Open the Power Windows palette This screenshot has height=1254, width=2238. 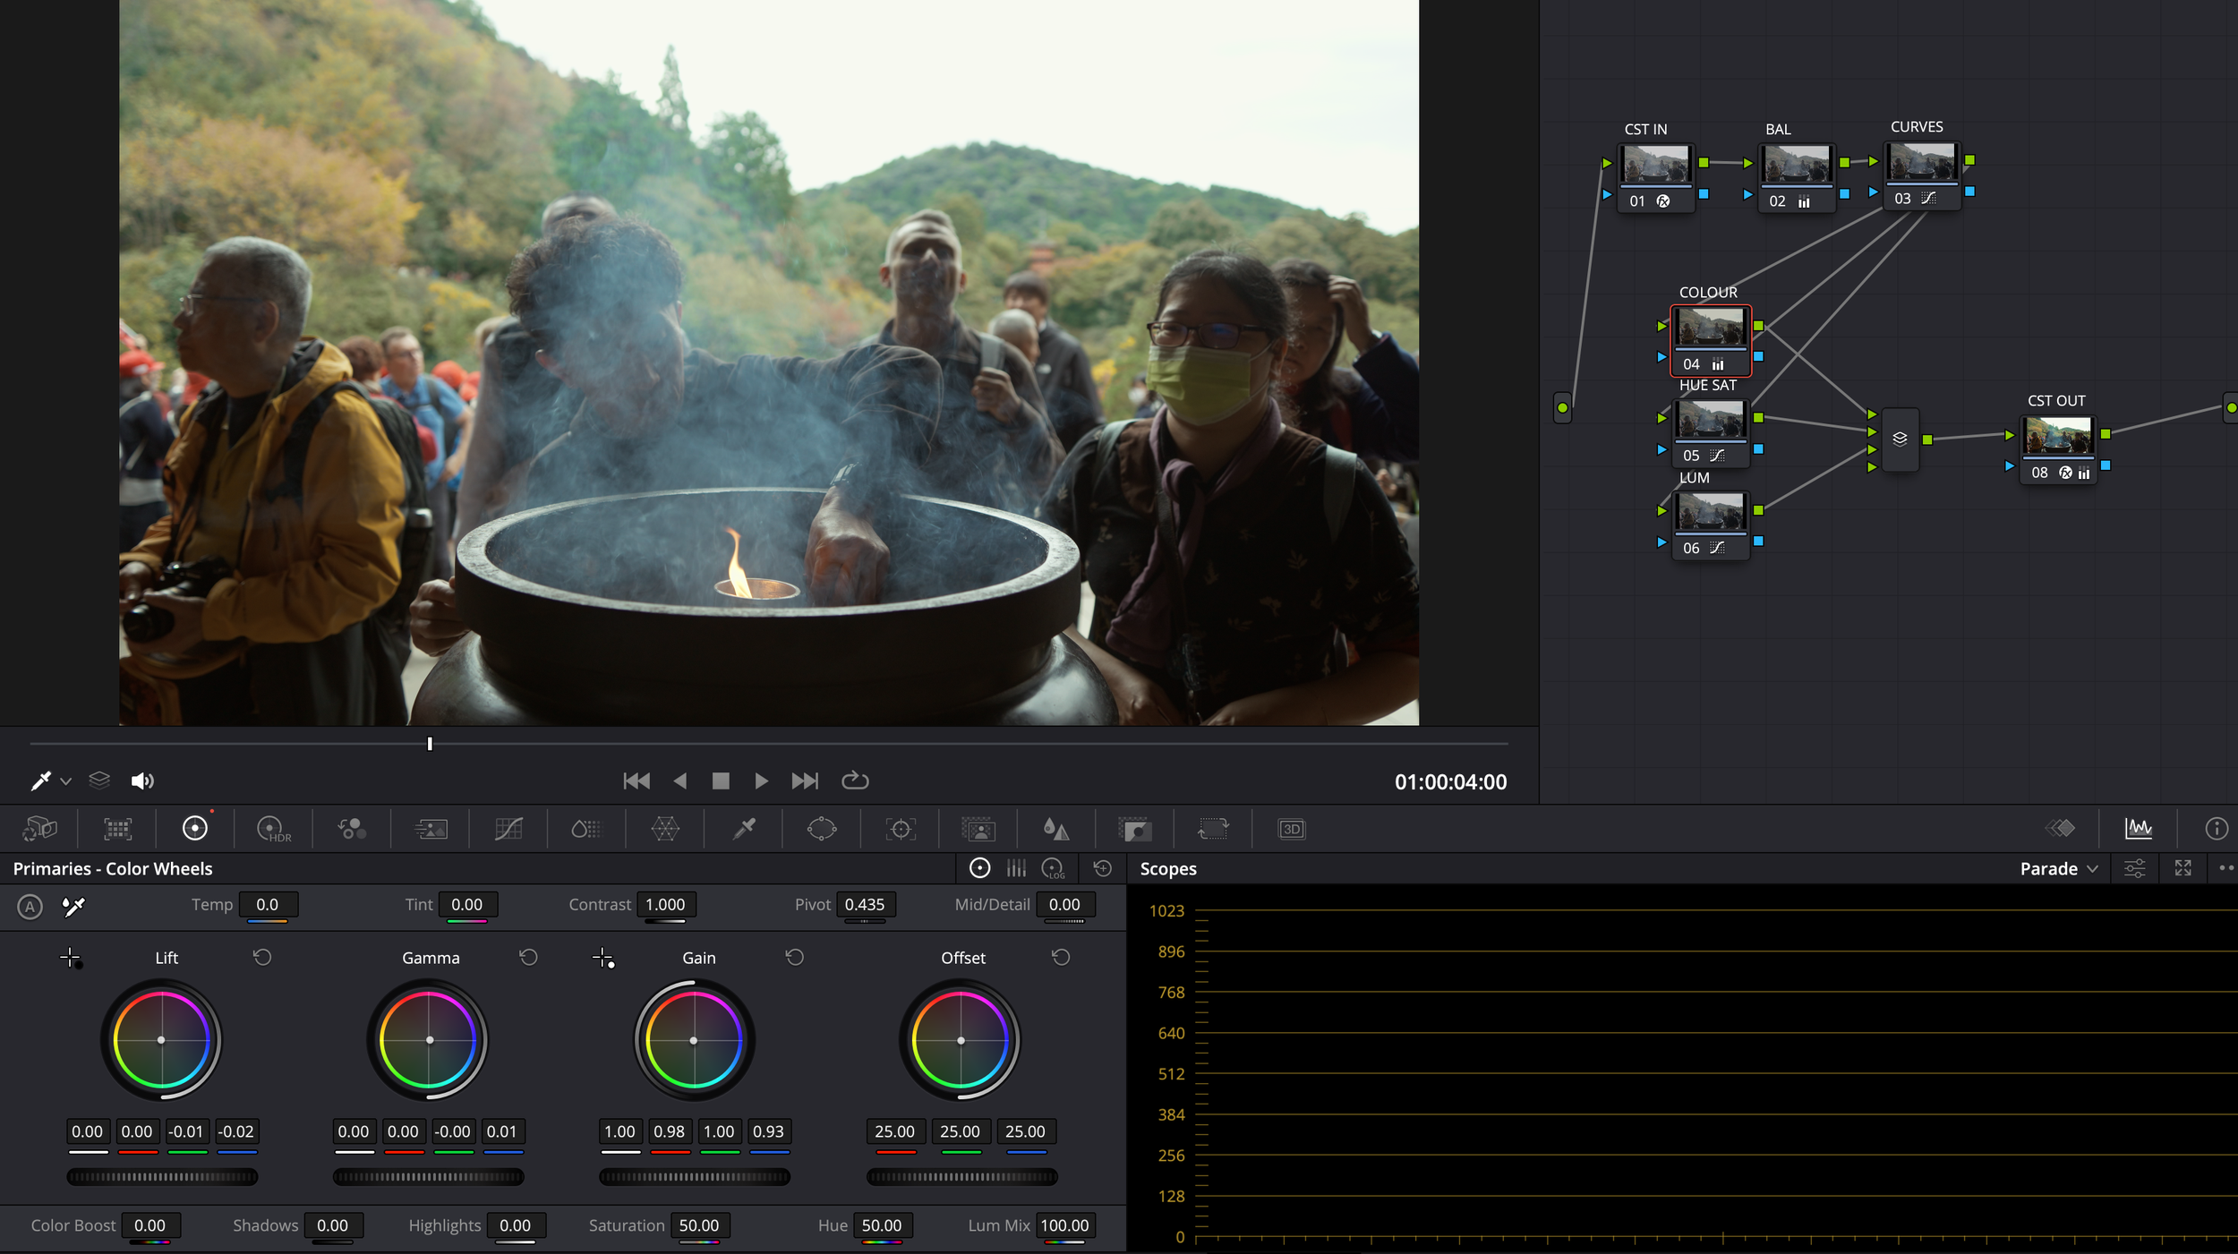tap(822, 828)
